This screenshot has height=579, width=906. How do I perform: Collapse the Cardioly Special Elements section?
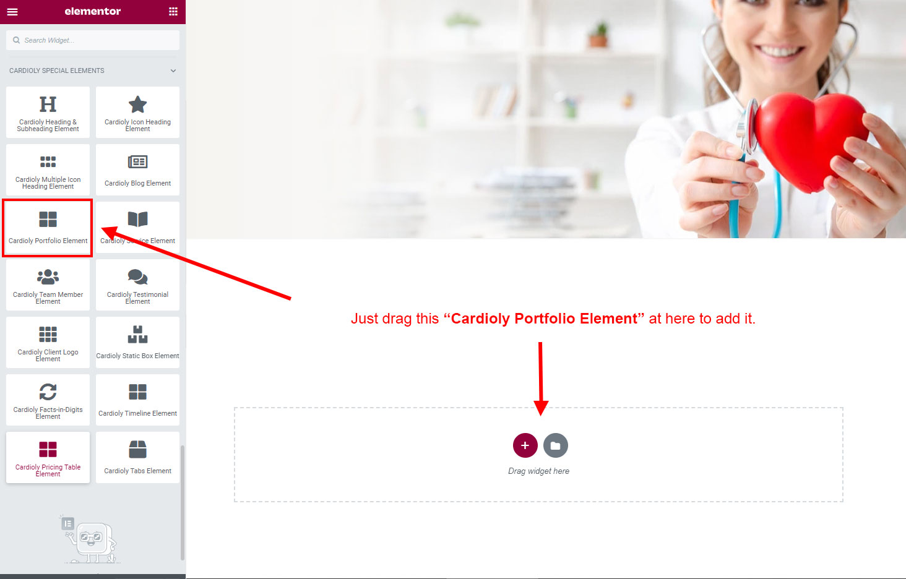click(173, 71)
